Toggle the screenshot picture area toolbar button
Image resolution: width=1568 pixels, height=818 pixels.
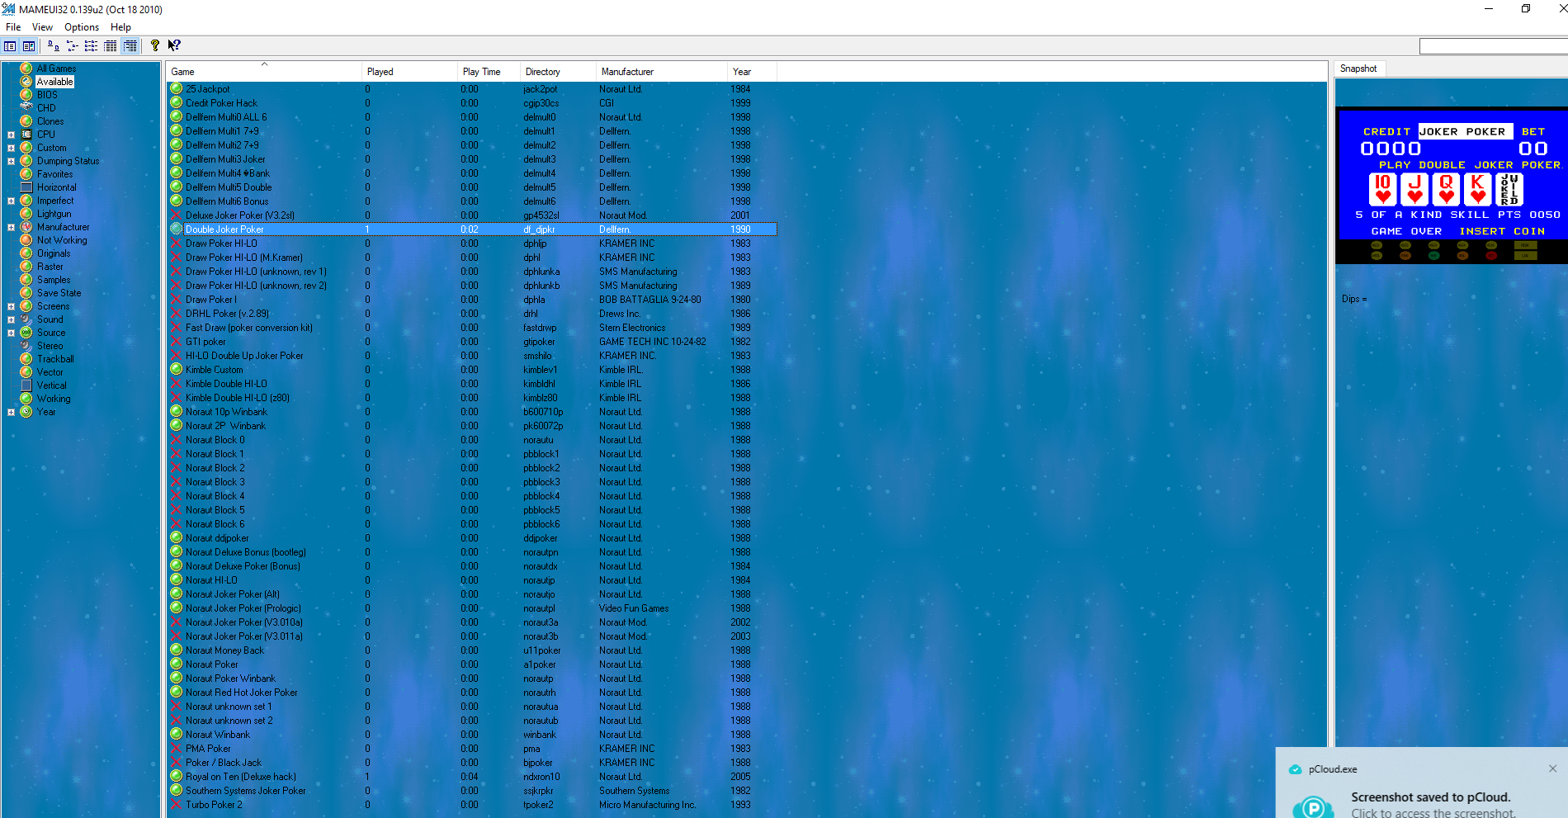coord(29,46)
